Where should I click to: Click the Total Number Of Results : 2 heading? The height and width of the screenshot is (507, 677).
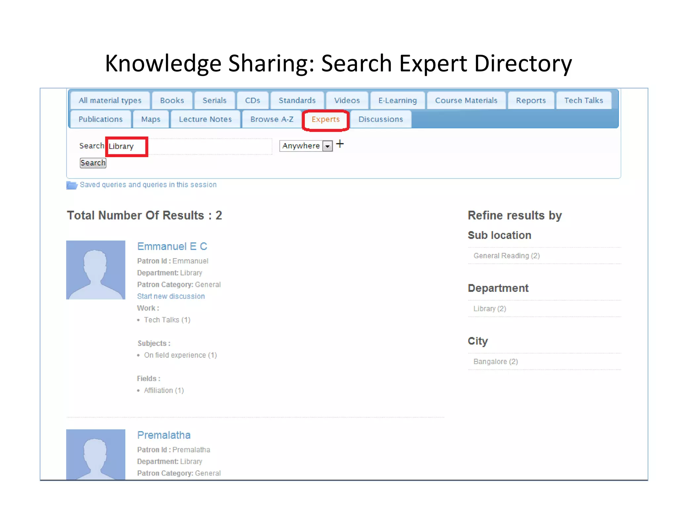144,215
